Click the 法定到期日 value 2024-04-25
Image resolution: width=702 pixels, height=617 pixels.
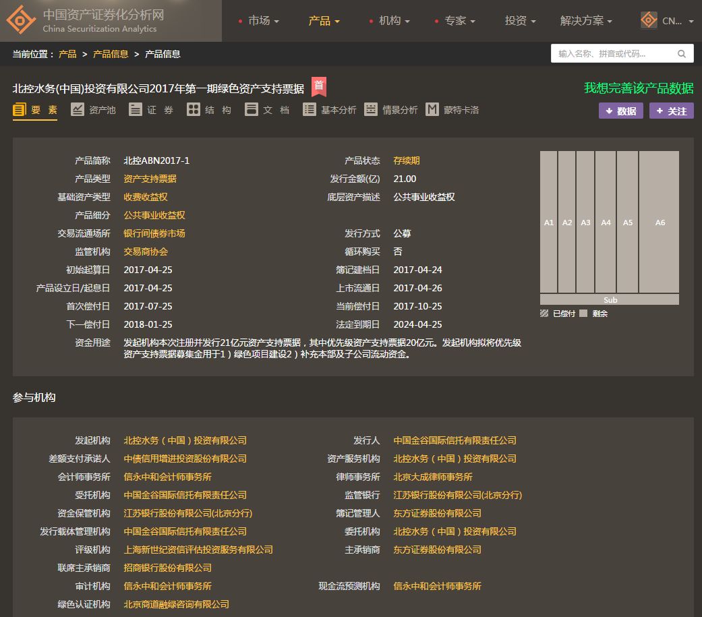coord(417,324)
